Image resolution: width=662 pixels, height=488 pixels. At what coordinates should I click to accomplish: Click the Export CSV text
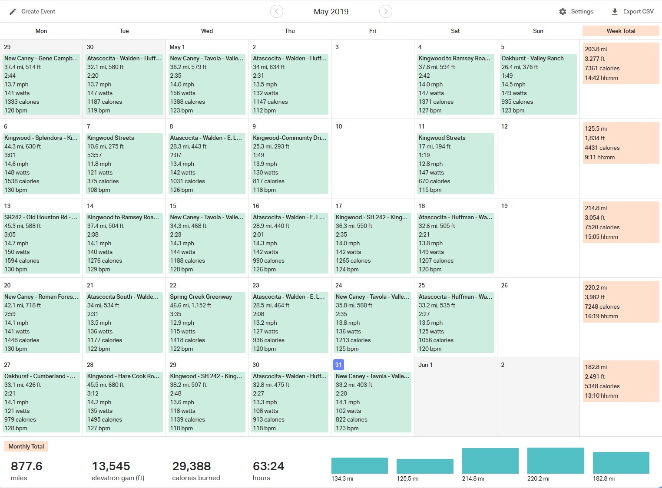(x=638, y=12)
